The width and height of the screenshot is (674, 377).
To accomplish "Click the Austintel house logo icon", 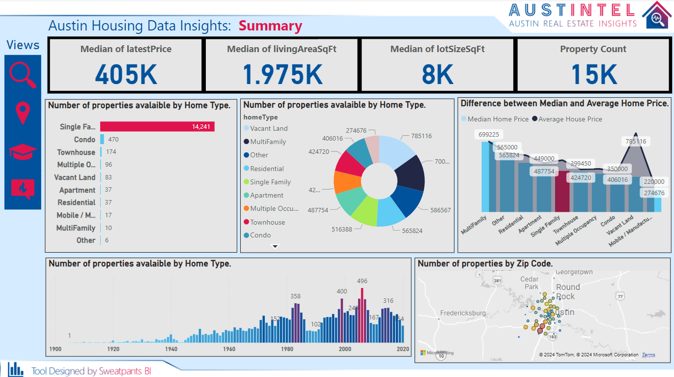I will 655,16.
